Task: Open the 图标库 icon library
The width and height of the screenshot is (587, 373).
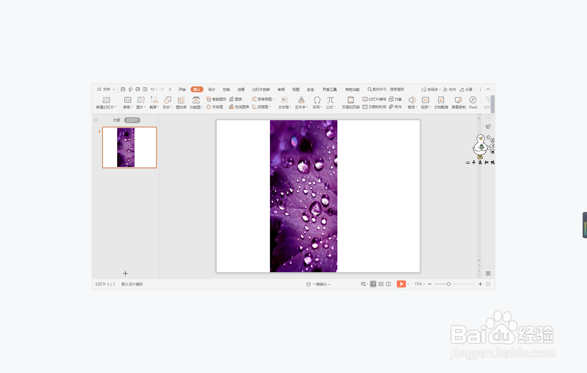Action: click(x=181, y=100)
